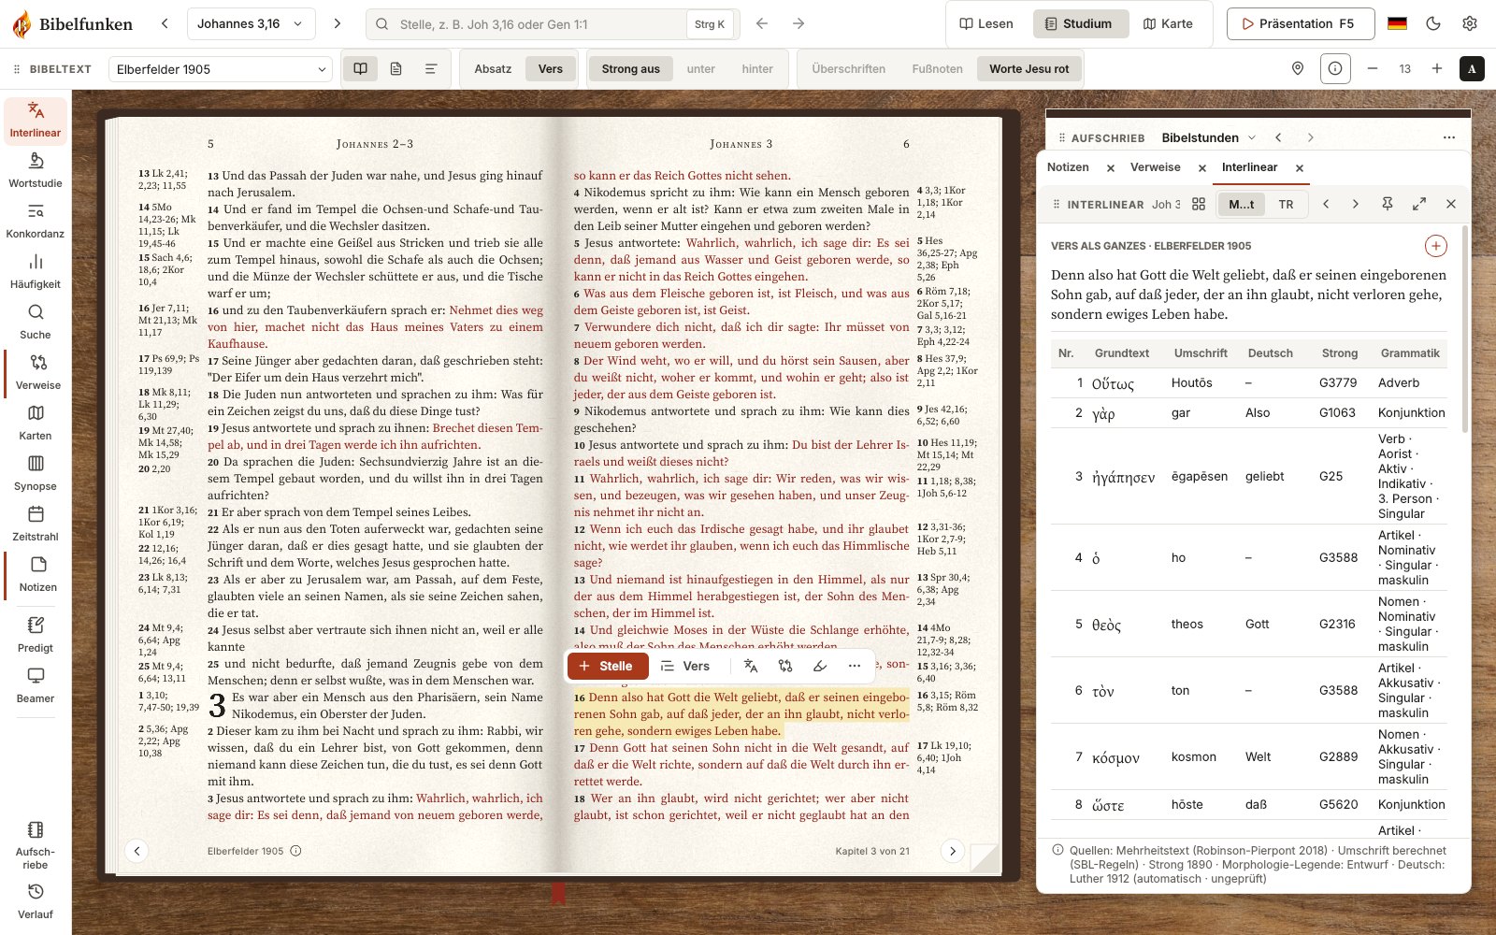
Task: Open the Synopse sidebar tool
Action: pos(36,474)
